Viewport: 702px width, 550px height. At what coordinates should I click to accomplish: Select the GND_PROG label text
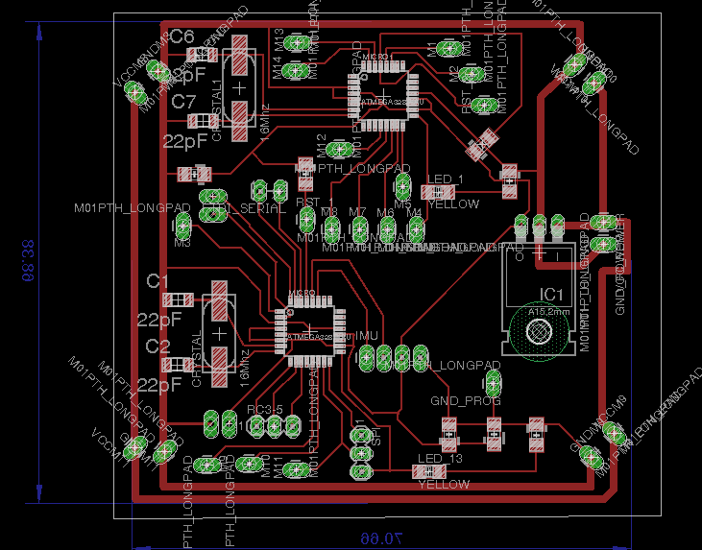466,400
